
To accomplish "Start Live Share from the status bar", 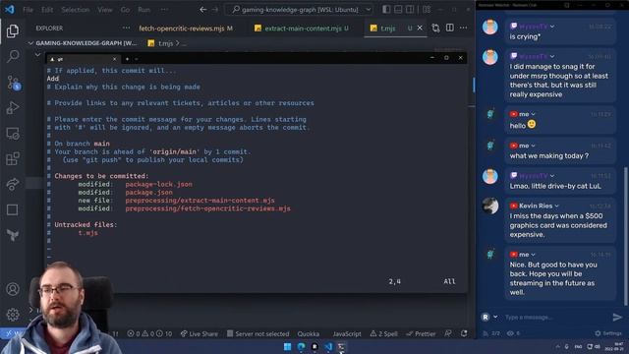I will (199, 333).
